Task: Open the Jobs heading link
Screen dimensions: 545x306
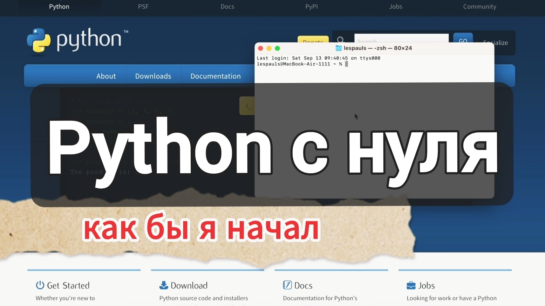Action: coord(427,286)
